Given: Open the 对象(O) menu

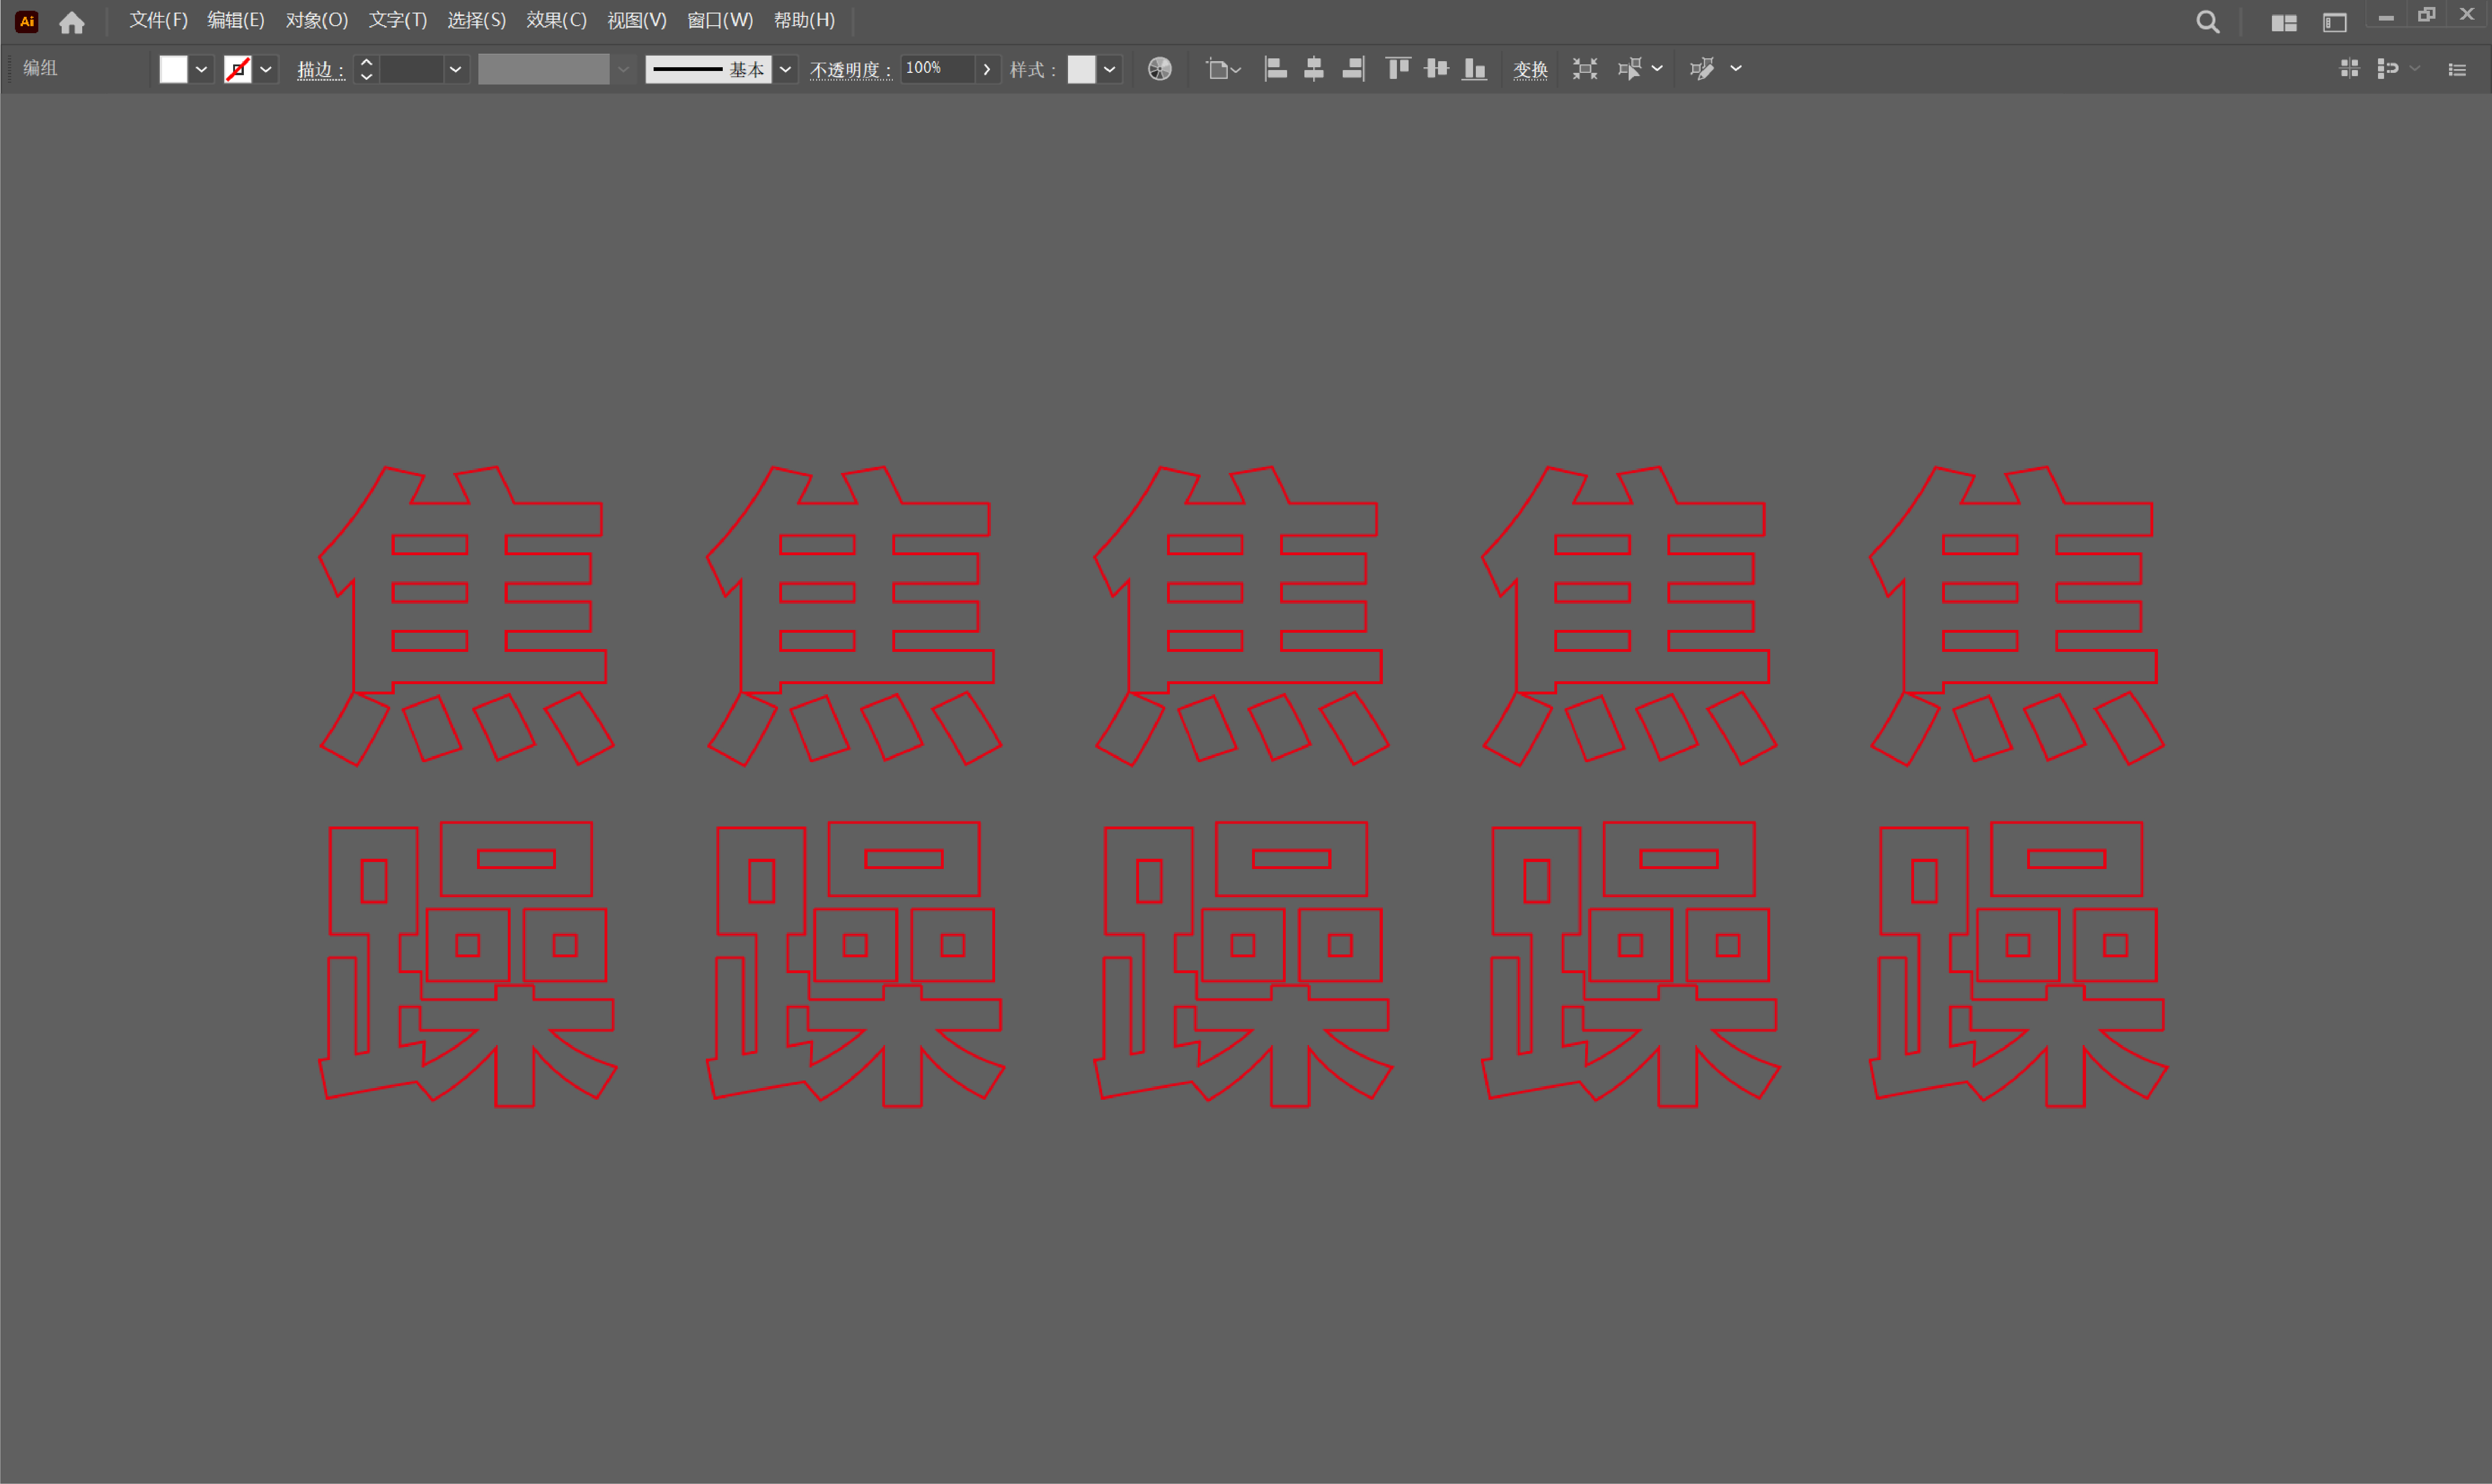Looking at the screenshot, I should click(x=317, y=20).
